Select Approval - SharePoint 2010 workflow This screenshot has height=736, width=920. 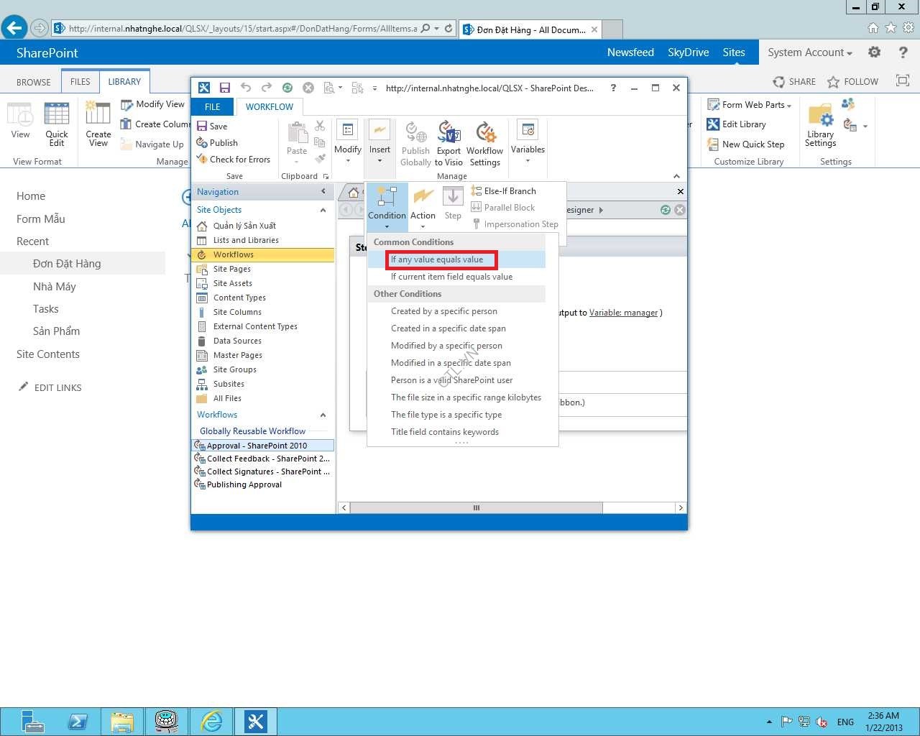point(257,446)
